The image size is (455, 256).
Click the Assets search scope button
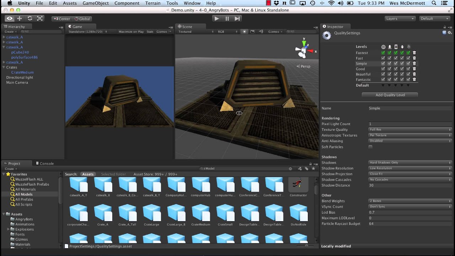pos(88,174)
